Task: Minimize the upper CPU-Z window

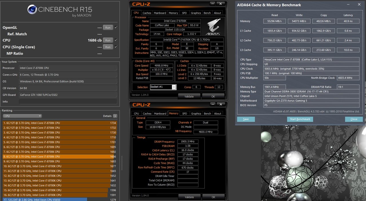Action: (x=213, y=4)
